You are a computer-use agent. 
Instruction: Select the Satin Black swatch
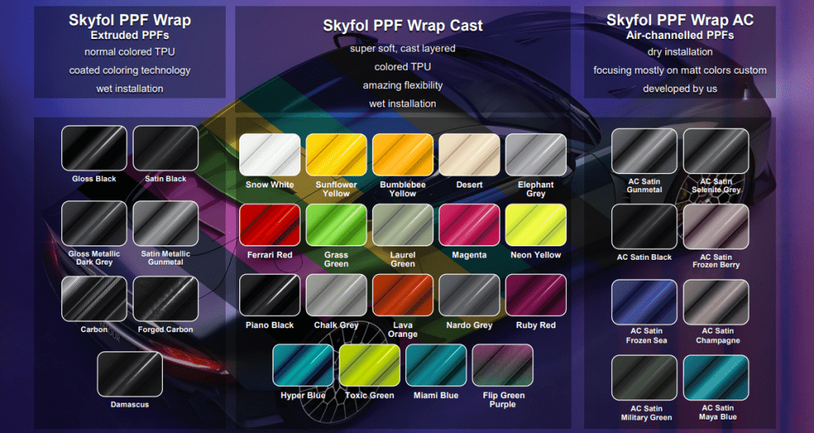click(165, 149)
